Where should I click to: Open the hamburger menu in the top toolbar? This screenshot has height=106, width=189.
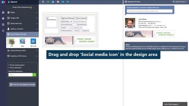[43, 2]
